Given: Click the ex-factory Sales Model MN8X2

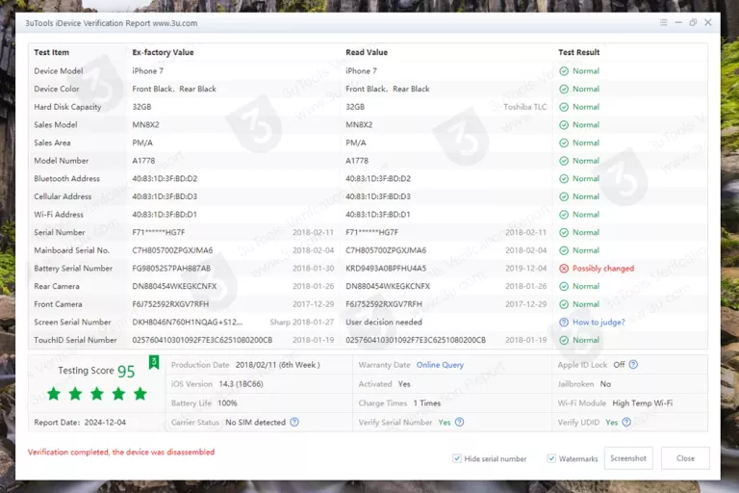Looking at the screenshot, I should (x=145, y=125).
